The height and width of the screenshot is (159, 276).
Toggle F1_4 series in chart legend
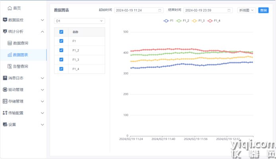tap(214, 21)
